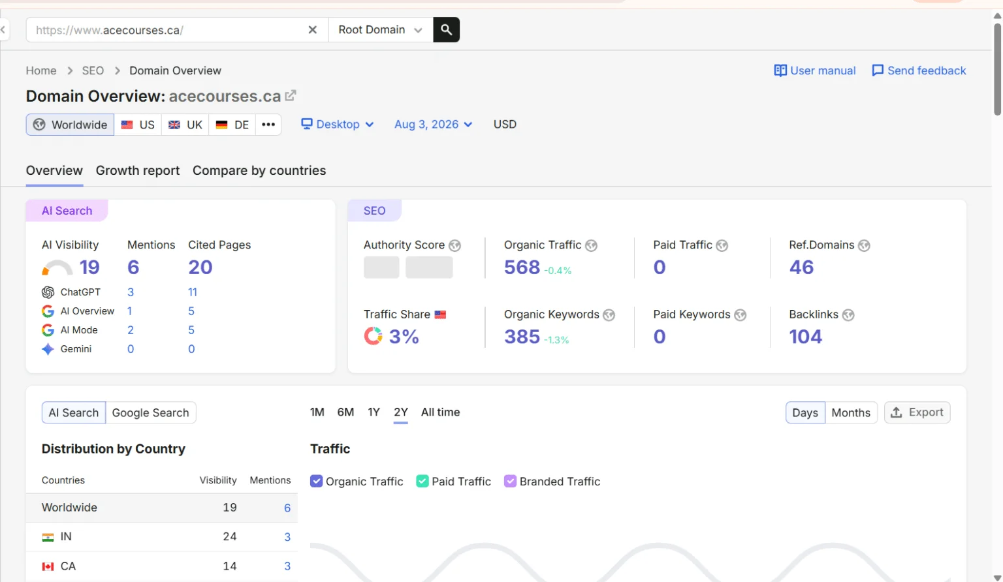Click the Ref.Domains globe icon
The height and width of the screenshot is (582, 1003).
point(865,245)
